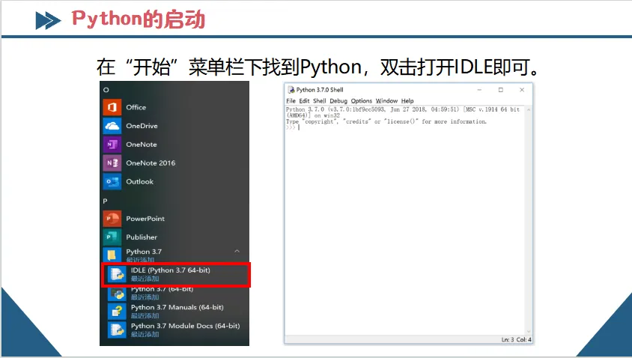Open the Office app icon
Image resolution: width=632 pixels, height=358 pixels.
pyautogui.click(x=112, y=107)
